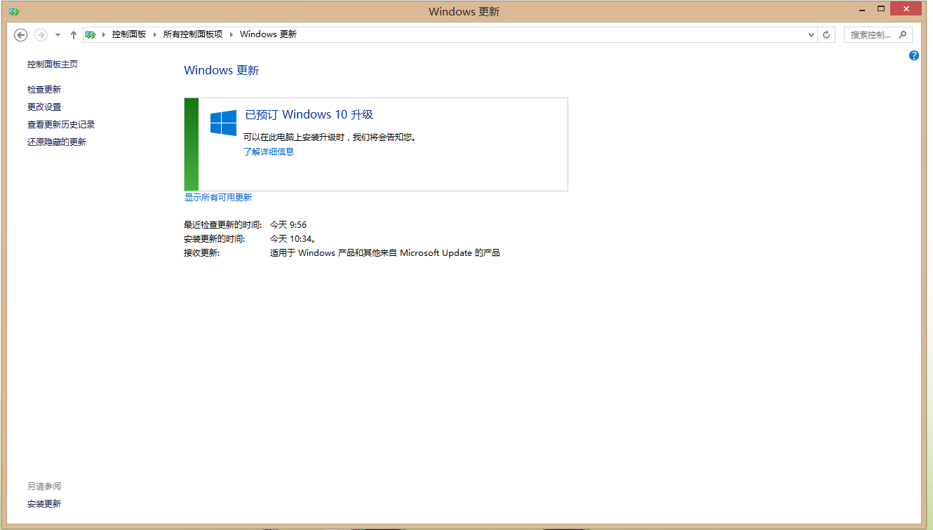Click the forward navigation arrow
The width and height of the screenshot is (933, 530).
[41, 34]
